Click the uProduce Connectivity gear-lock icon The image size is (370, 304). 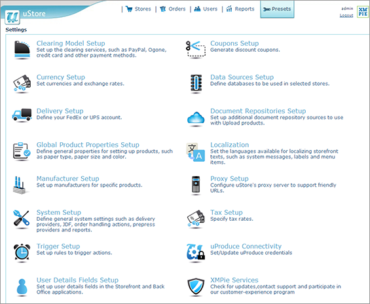click(195, 253)
